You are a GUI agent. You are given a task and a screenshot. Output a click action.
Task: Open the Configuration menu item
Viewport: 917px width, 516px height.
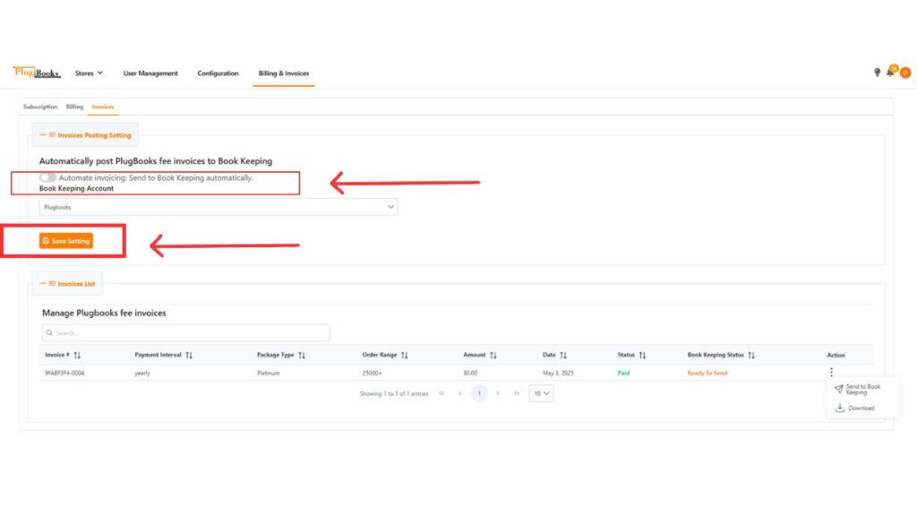coord(218,73)
